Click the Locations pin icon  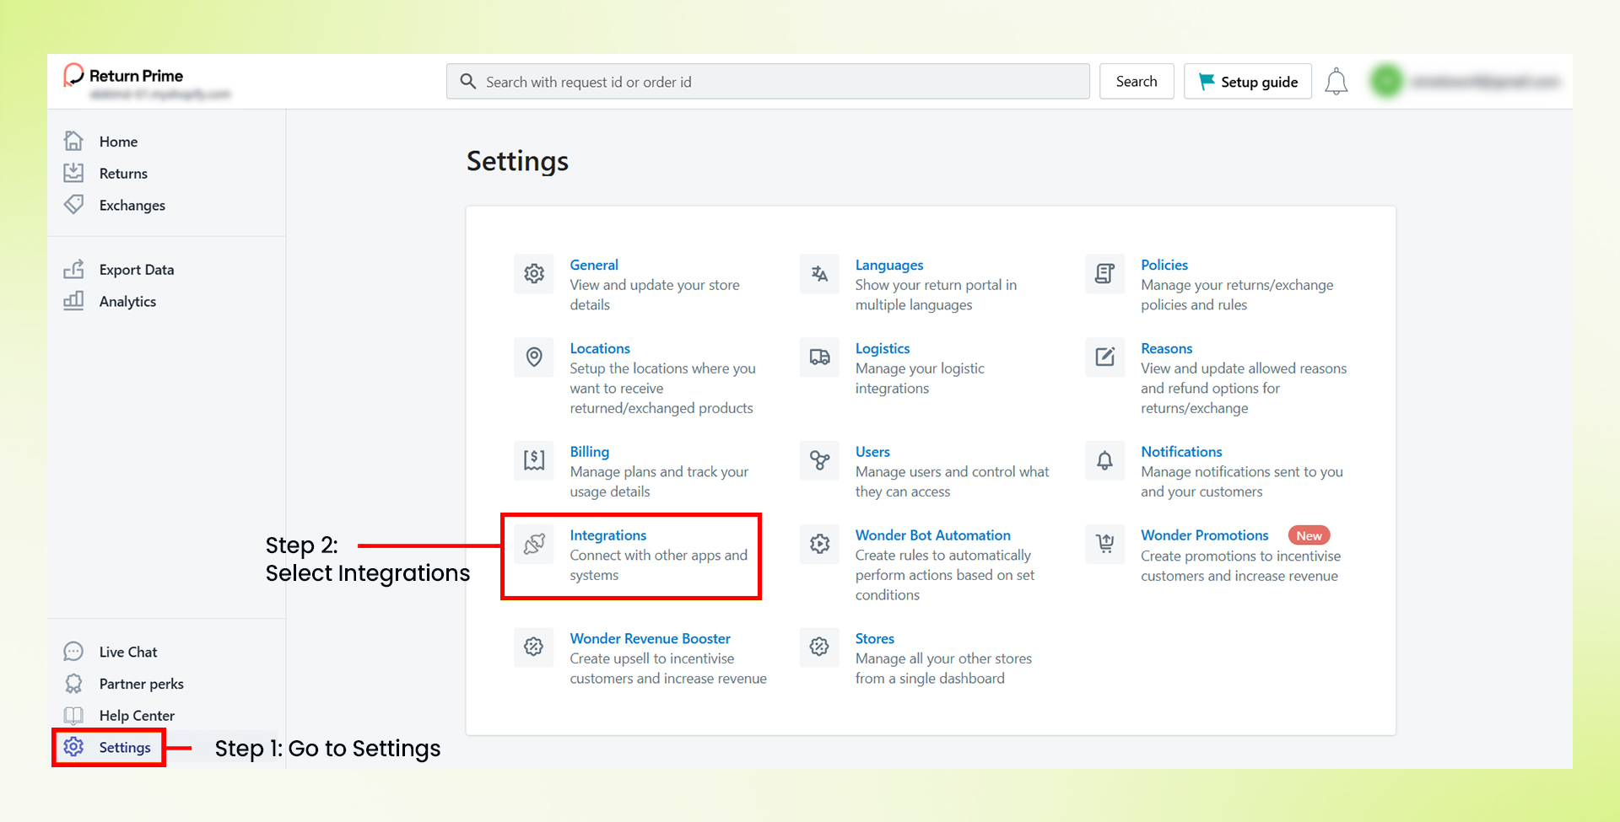point(534,357)
